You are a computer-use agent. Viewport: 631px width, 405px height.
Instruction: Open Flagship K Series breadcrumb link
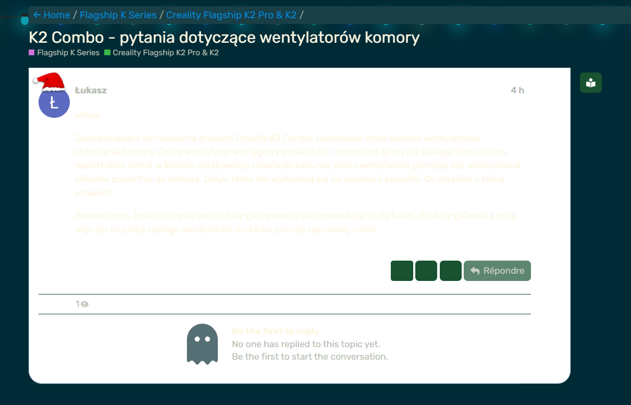tap(118, 15)
